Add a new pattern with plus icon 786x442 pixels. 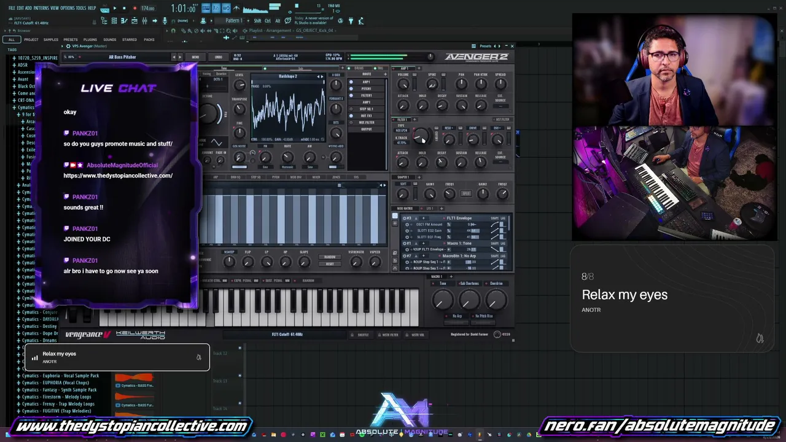(247, 21)
